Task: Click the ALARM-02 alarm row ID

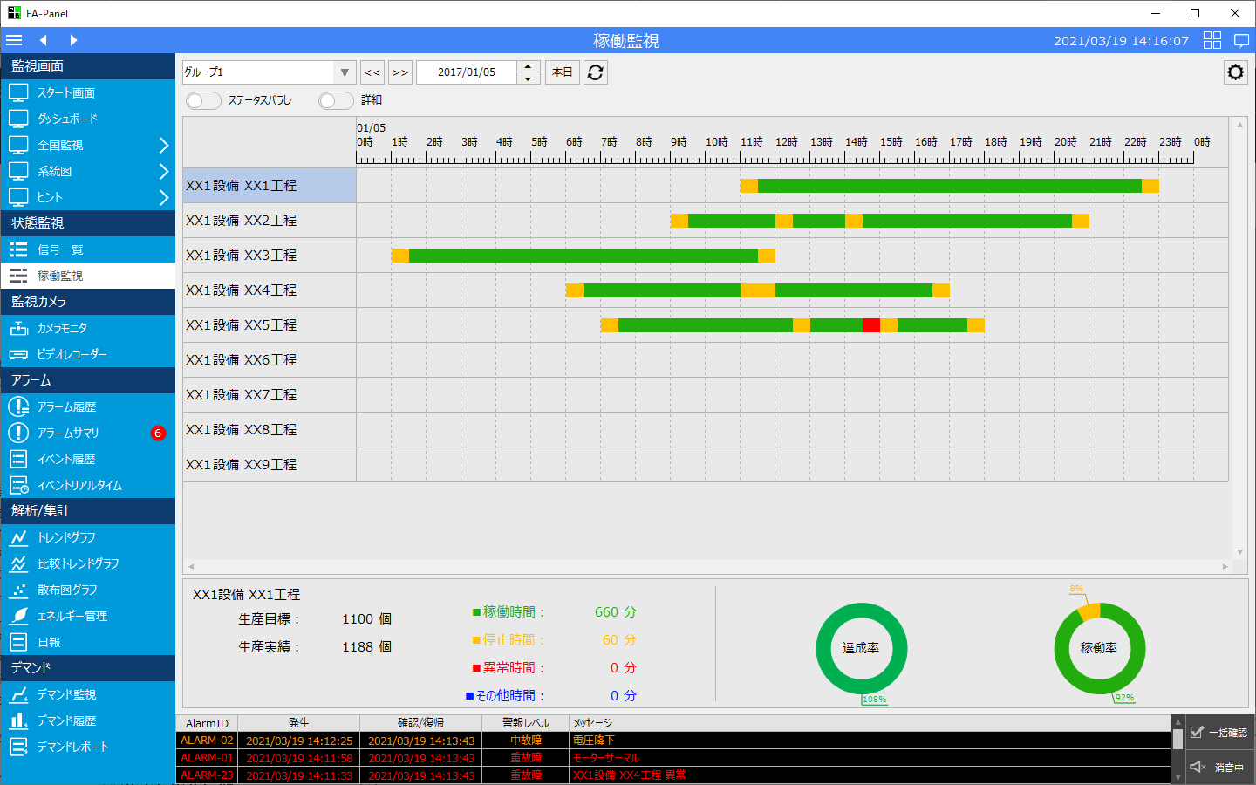Action: click(207, 741)
